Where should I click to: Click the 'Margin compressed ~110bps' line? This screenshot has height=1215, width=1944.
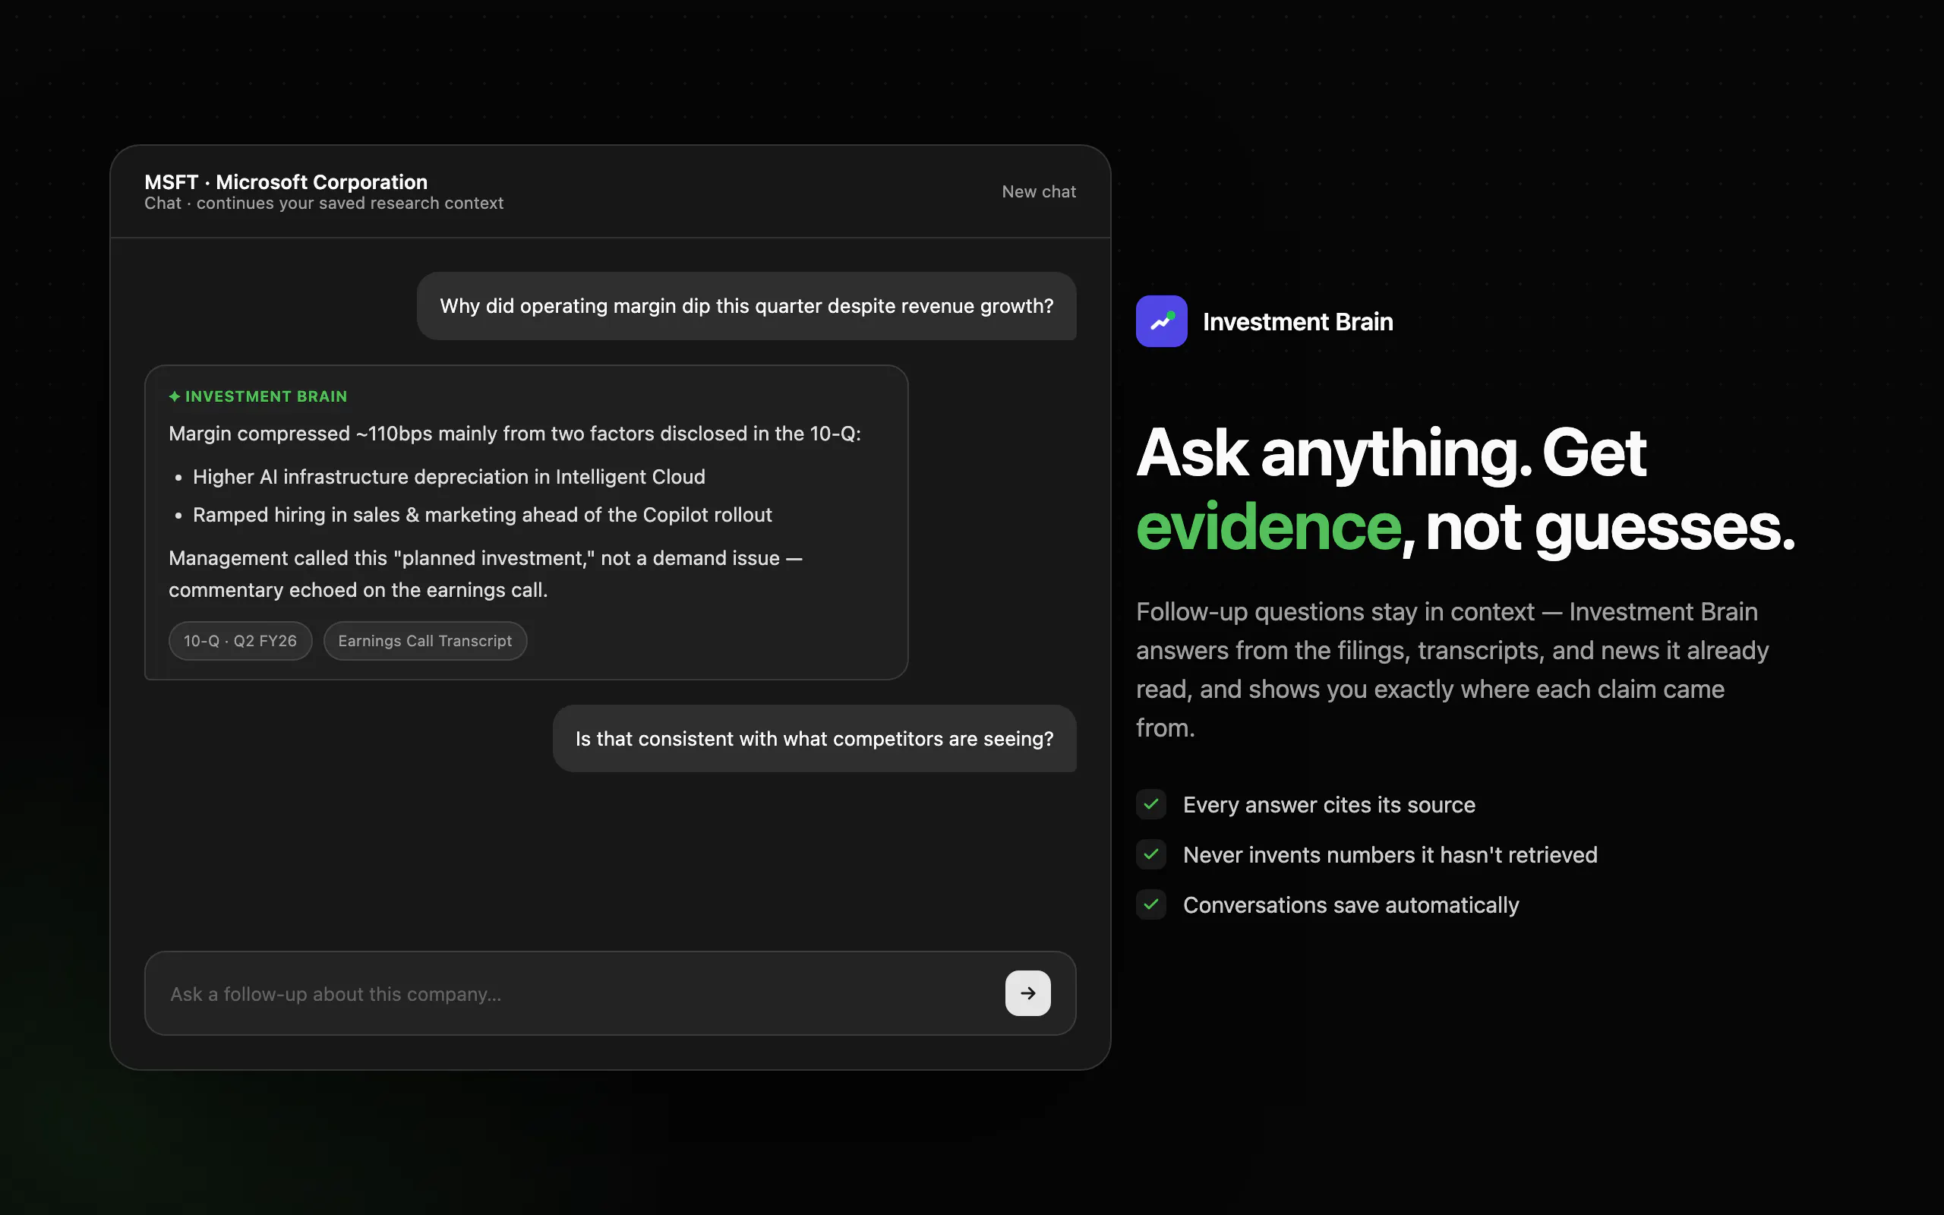(x=515, y=434)
